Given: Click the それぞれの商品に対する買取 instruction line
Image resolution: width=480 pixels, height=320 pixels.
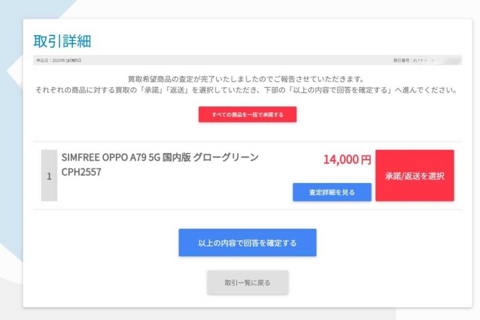Looking at the screenshot, I should point(247,90).
